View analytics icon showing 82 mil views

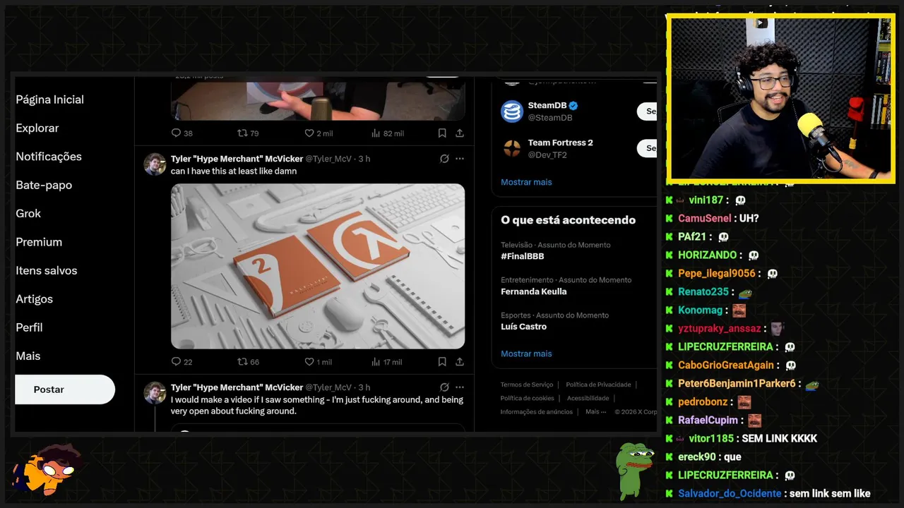(x=376, y=133)
